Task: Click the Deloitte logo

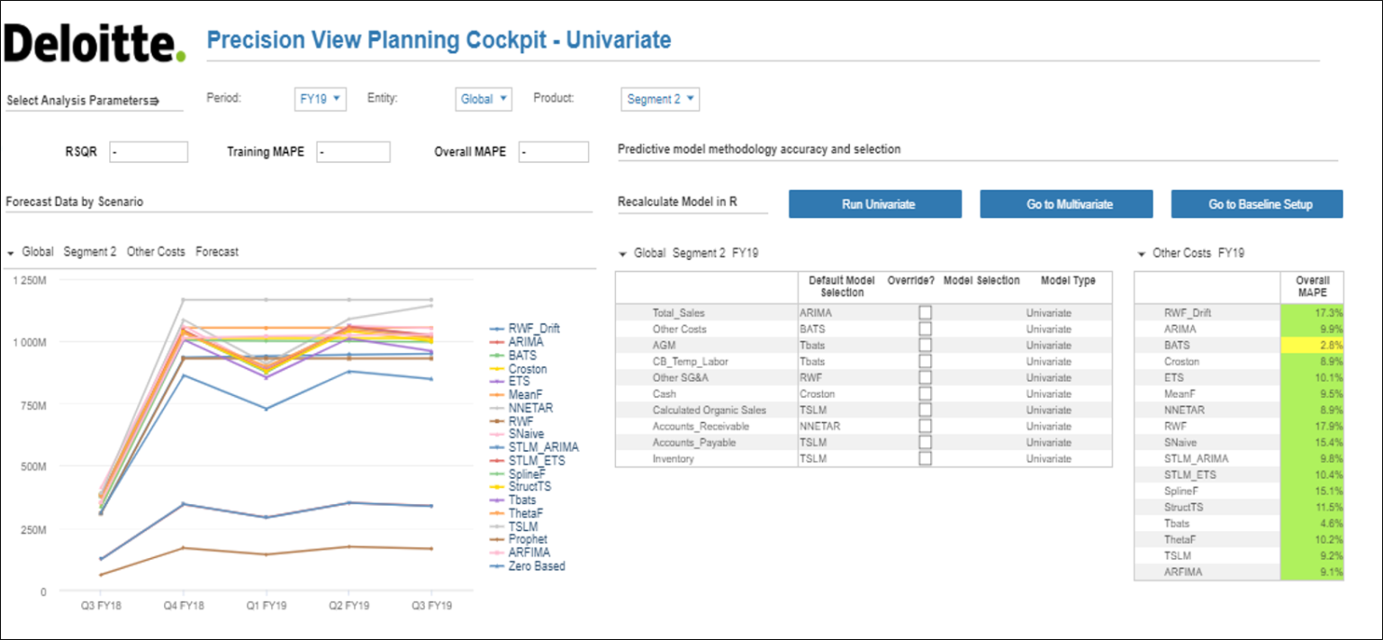Action: coord(95,43)
